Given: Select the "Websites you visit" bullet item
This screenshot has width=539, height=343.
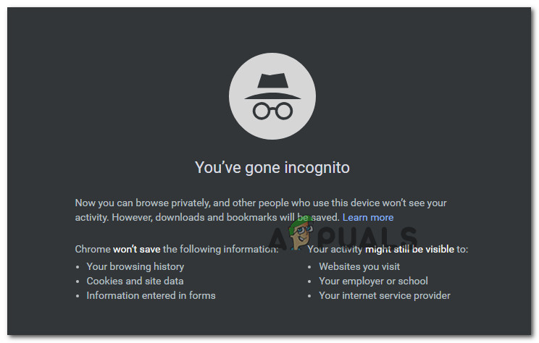Looking at the screenshot, I should [361, 266].
